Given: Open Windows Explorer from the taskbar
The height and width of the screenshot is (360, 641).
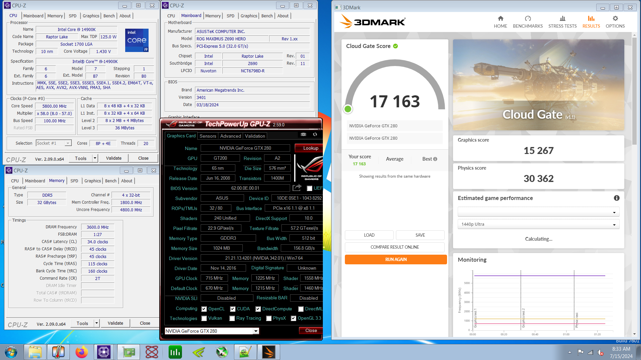Looking at the screenshot, I should [35, 352].
